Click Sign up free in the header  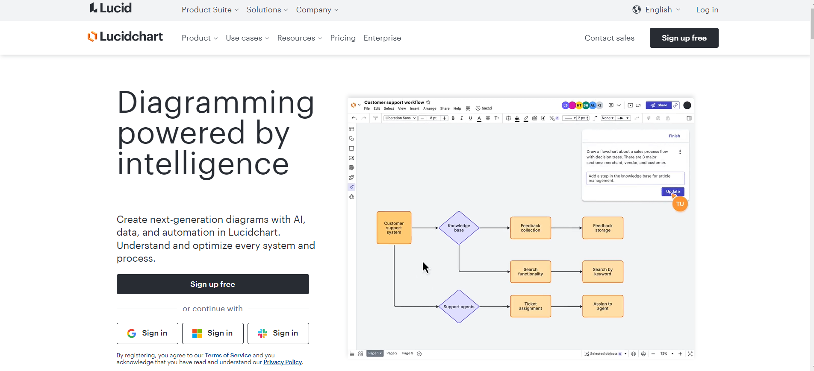click(x=684, y=38)
